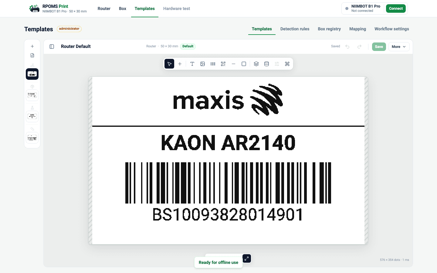
Task: Click the 50 × 30 mm size label
Action: pyautogui.click(x=169, y=46)
